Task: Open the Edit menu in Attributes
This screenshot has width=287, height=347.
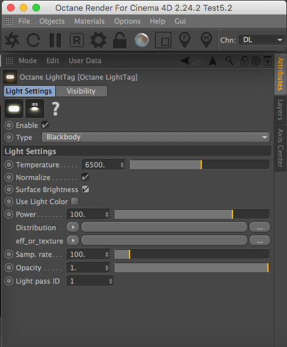Action: 53,60
